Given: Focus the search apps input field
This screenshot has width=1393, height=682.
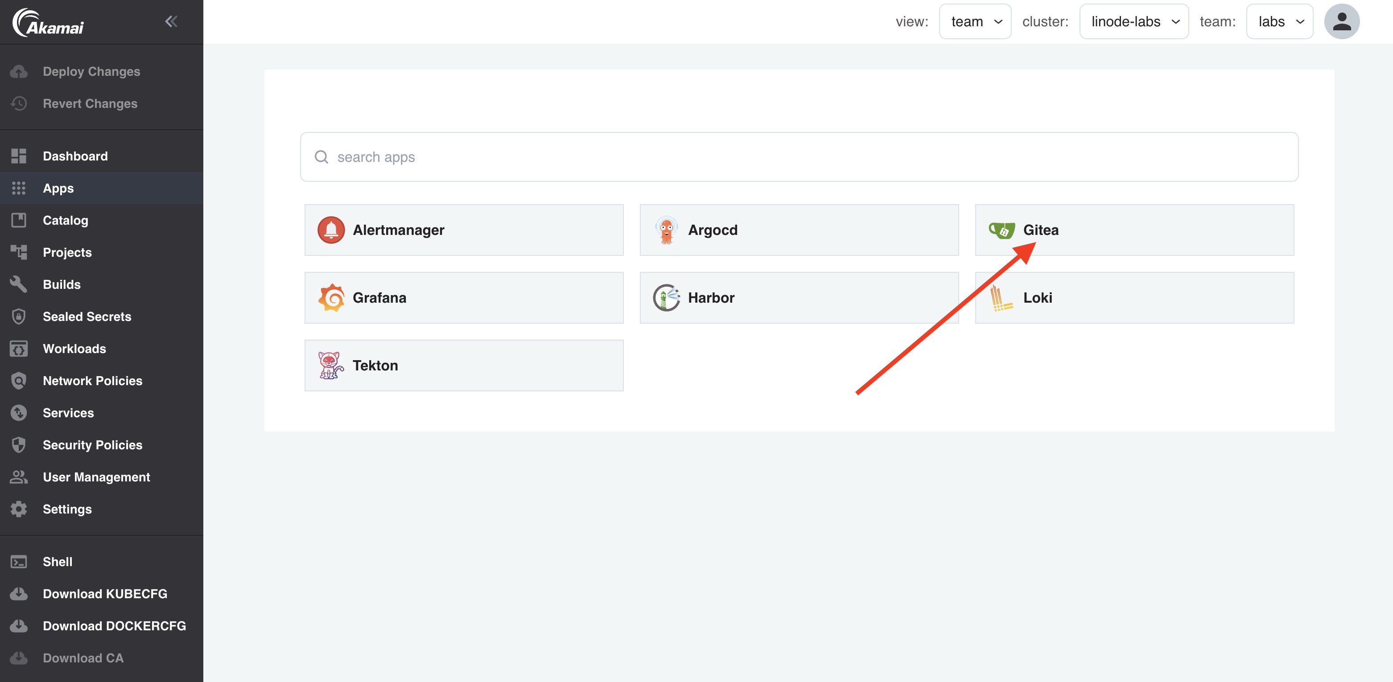Looking at the screenshot, I should (x=799, y=157).
